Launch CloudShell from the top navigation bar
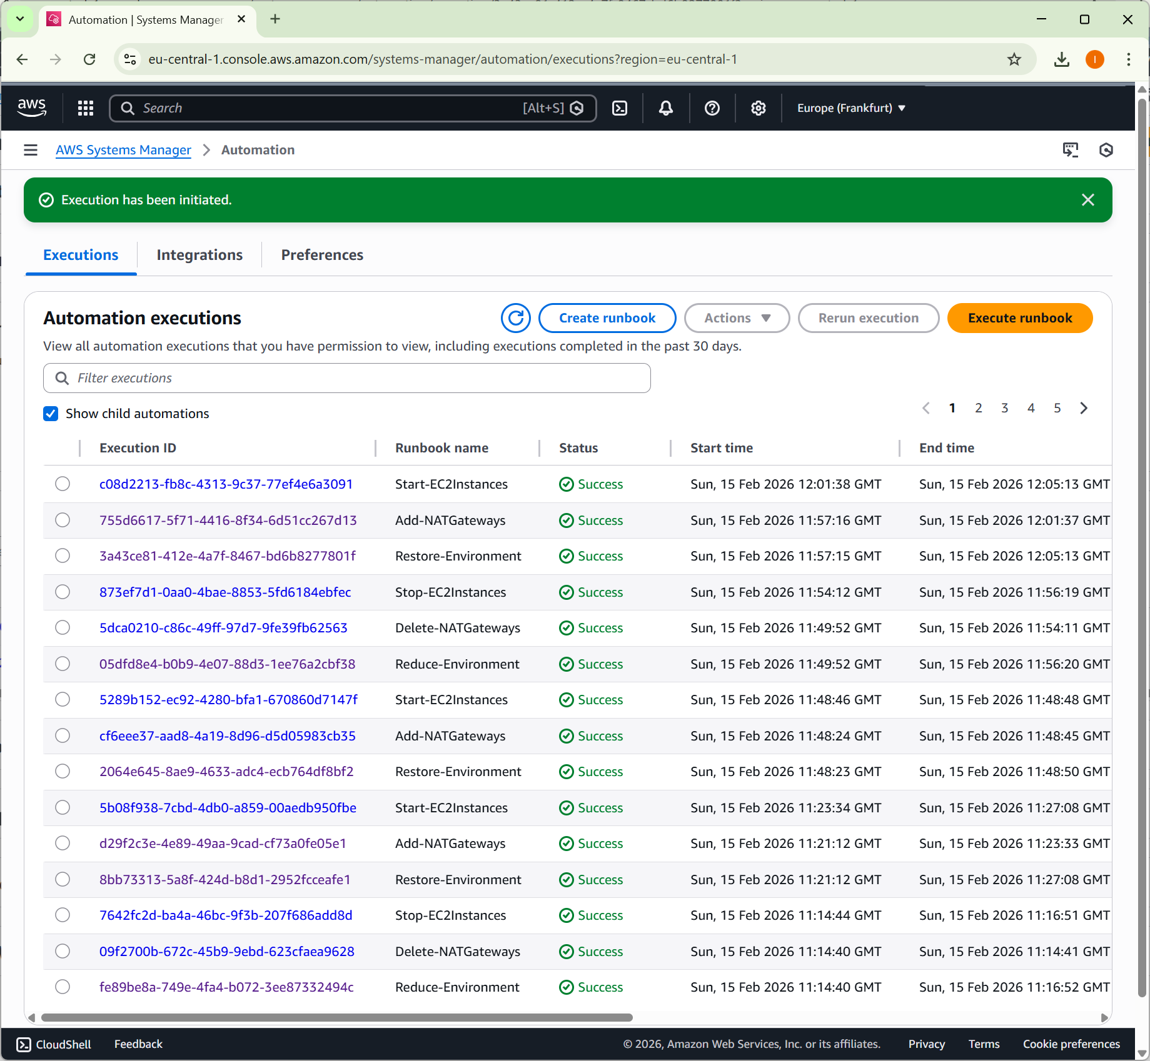Image resolution: width=1150 pixels, height=1061 pixels. pos(620,108)
